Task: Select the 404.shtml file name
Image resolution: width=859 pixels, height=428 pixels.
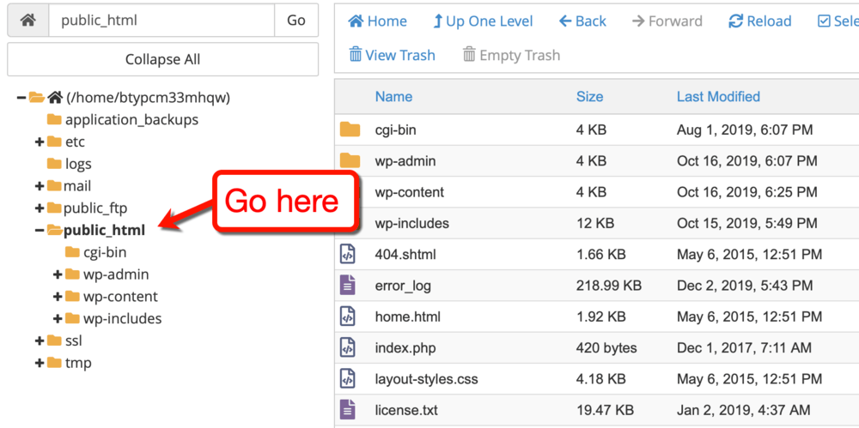Action: [405, 255]
